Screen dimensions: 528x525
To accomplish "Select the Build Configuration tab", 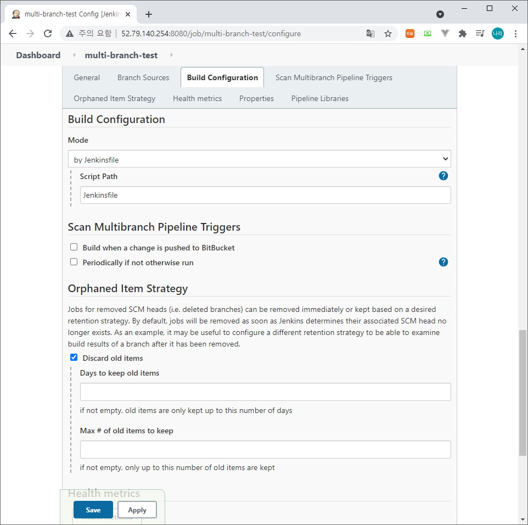I will click(222, 77).
